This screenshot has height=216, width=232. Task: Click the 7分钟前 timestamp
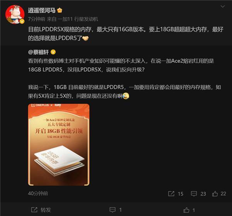point(37,19)
